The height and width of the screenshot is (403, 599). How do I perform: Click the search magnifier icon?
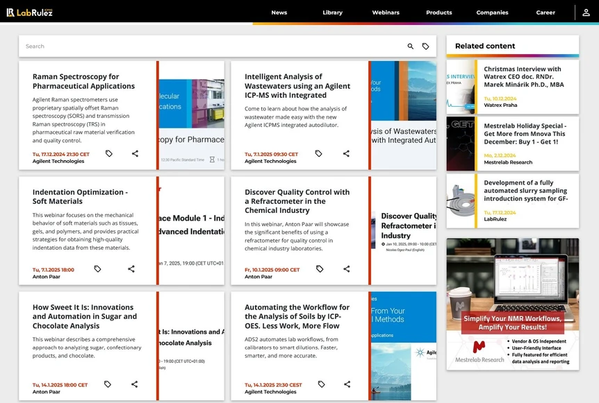click(x=410, y=46)
